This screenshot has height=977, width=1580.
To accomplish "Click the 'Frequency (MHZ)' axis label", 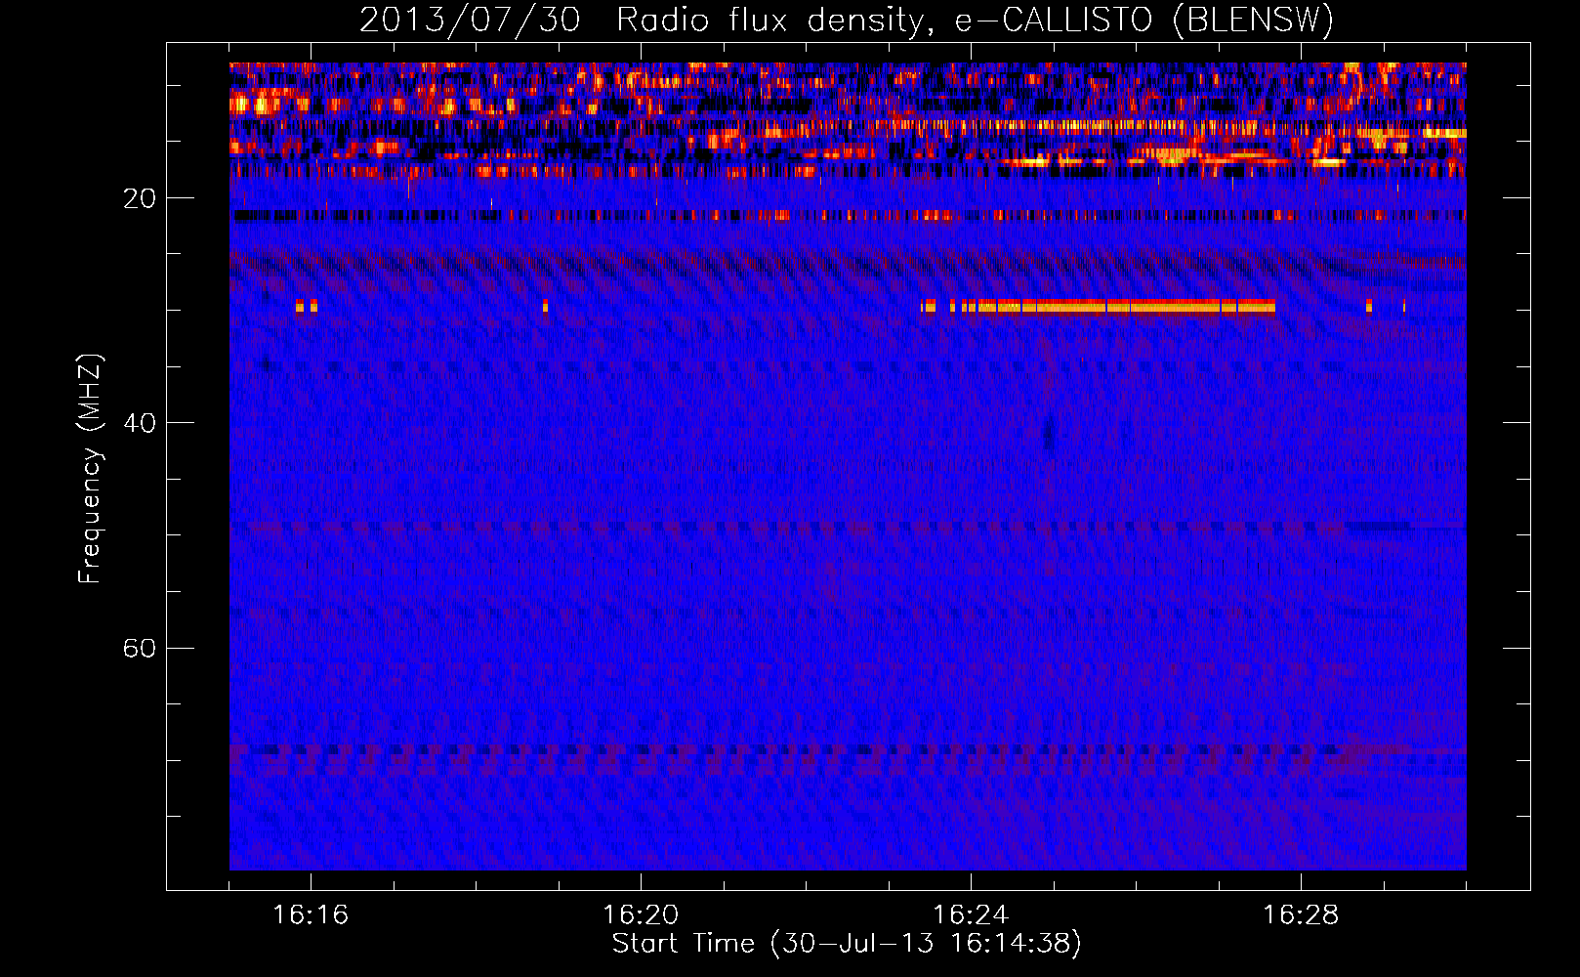I will 89,469.
